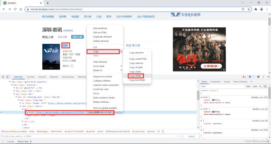Open Chrome three-dot menu
271x144 pixels.
click(267, 9)
